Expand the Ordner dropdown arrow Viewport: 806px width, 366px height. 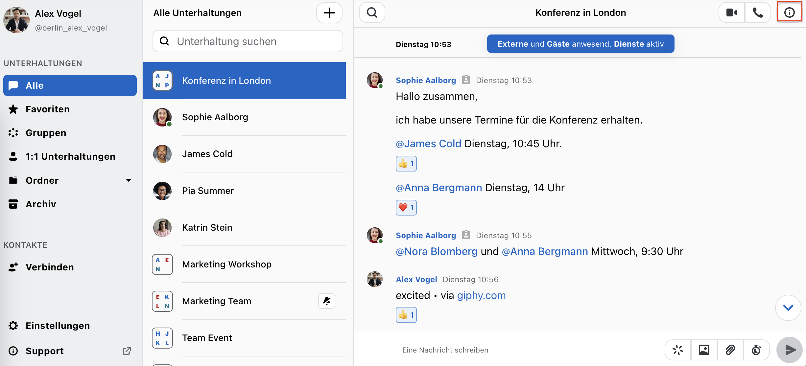click(x=129, y=180)
